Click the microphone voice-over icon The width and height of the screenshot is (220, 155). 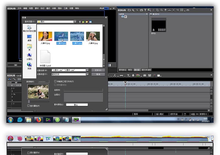coord(133,76)
